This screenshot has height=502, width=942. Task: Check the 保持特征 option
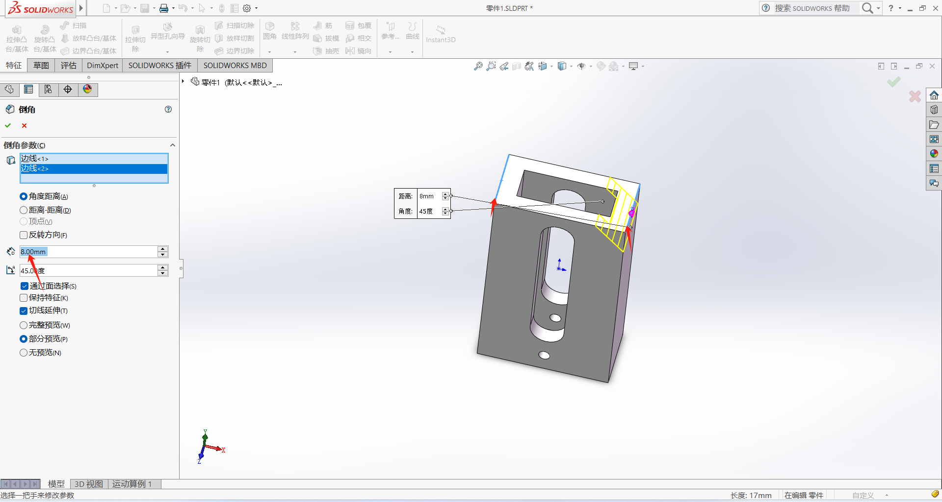pyautogui.click(x=24, y=298)
